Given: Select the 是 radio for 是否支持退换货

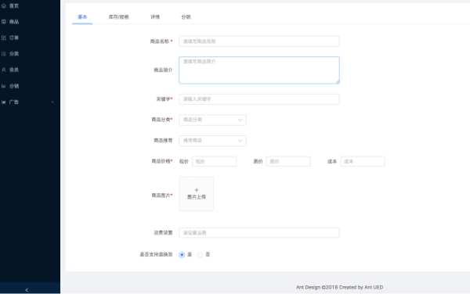Looking at the screenshot, I should (182, 255).
